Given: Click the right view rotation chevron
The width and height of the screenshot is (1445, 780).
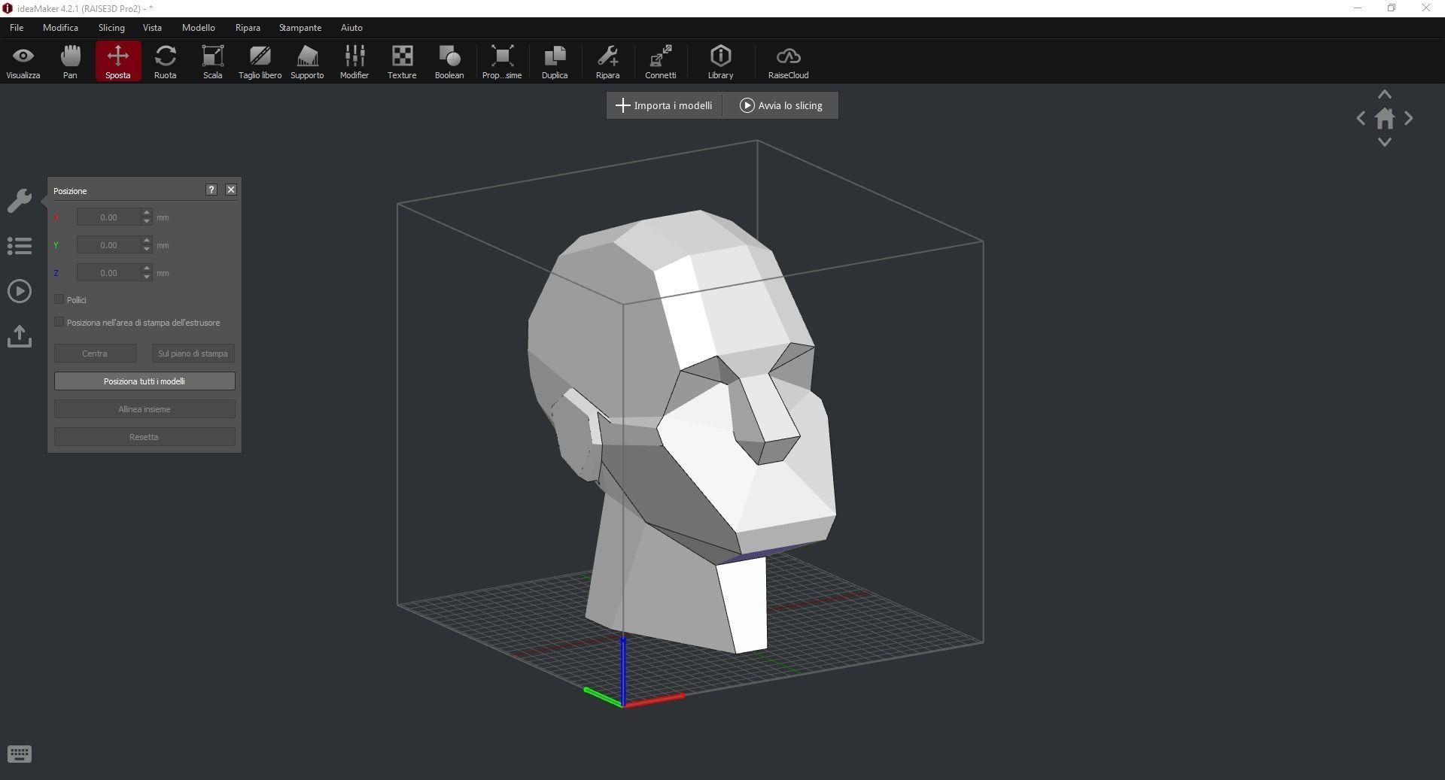Looking at the screenshot, I should (x=1408, y=118).
